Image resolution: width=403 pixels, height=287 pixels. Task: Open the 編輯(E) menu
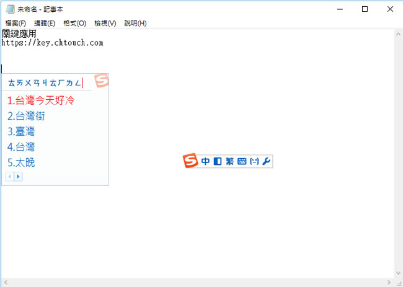point(45,23)
